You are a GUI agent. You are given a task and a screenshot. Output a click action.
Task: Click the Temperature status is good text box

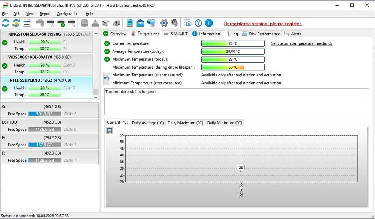click(237, 101)
